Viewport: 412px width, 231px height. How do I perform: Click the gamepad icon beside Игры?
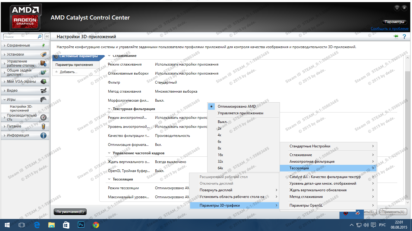click(x=43, y=100)
